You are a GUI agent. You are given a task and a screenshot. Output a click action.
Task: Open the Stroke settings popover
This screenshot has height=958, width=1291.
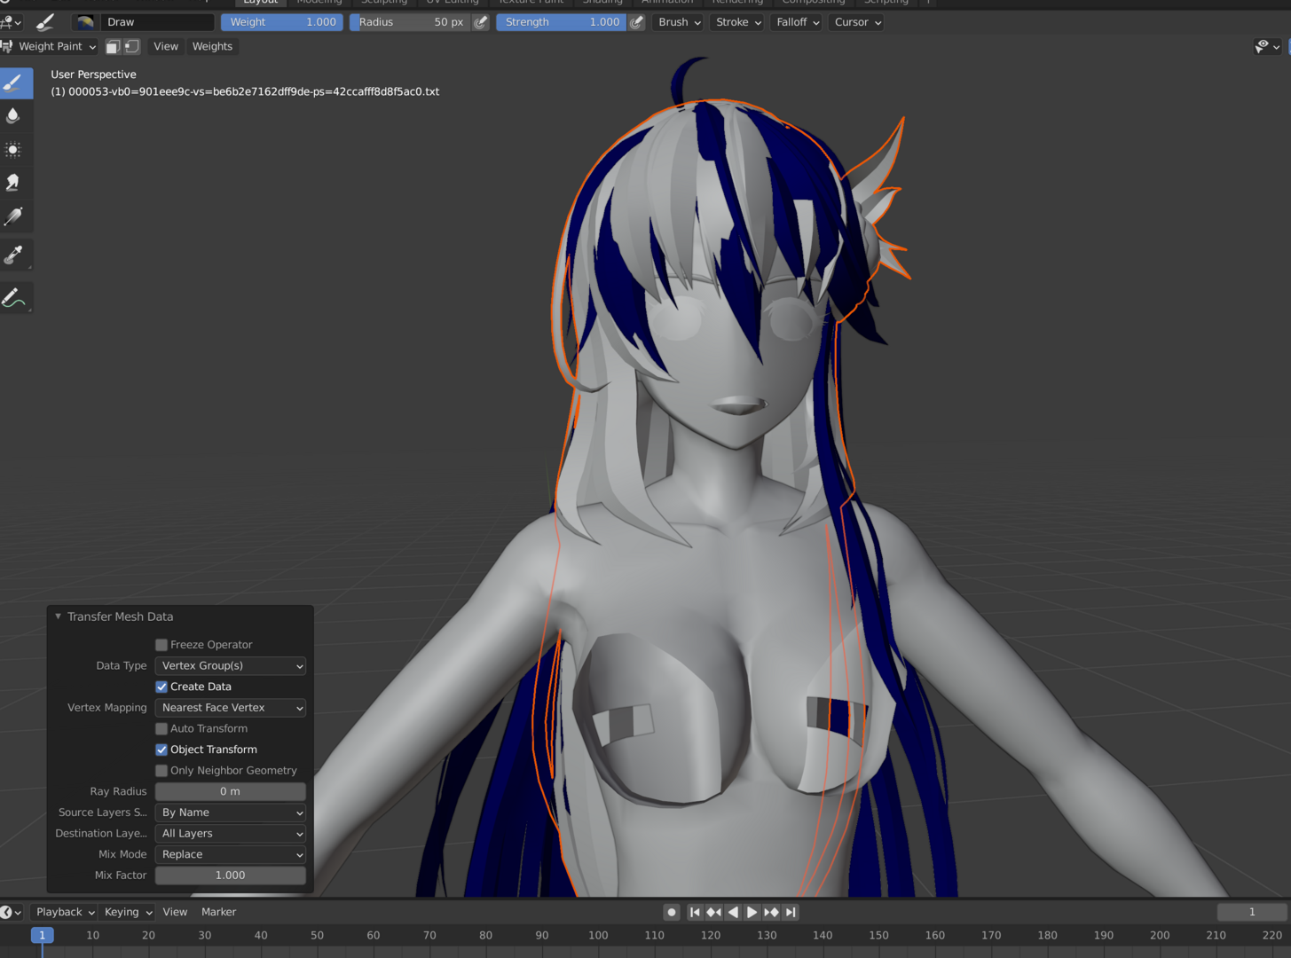tap(738, 22)
